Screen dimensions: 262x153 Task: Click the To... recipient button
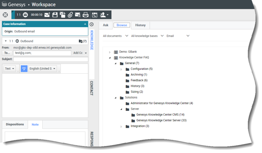pos(7,53)
